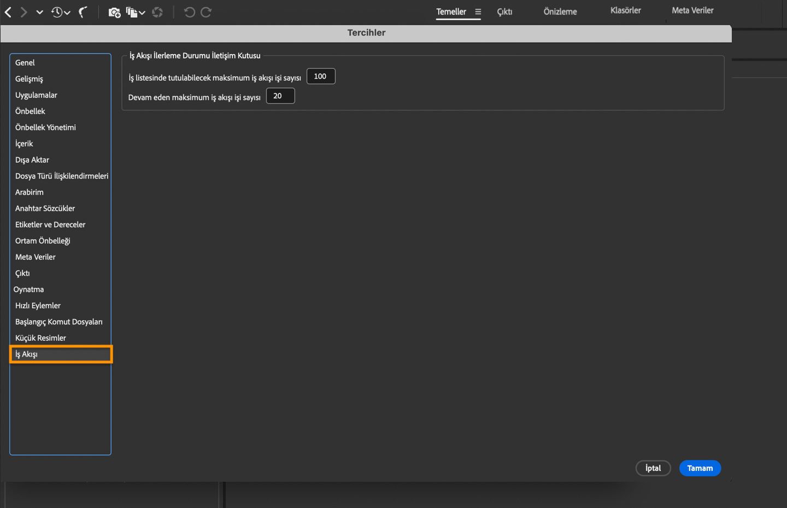Open recent files clock history menu
Screen dimensions: 787x508
(60, 12)
